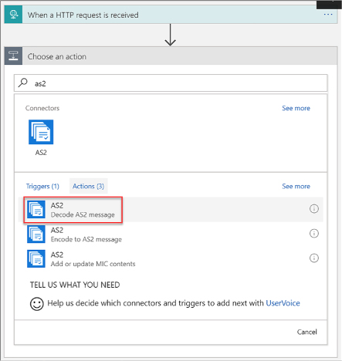This screenshot has width=342, height=361.
Task: Switch to the Actions (3) tab
Action: pyautogui.click(x=88, y=186)
